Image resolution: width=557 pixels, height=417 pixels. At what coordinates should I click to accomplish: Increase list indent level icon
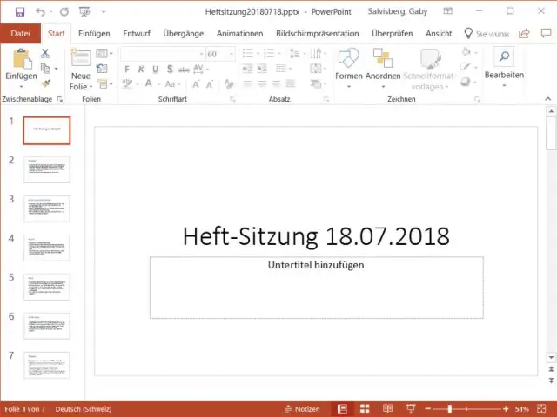click(262, 68)
